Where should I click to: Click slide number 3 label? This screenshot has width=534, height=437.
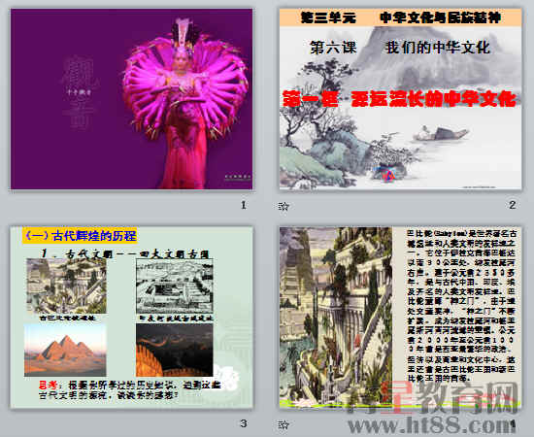(243, 423)
